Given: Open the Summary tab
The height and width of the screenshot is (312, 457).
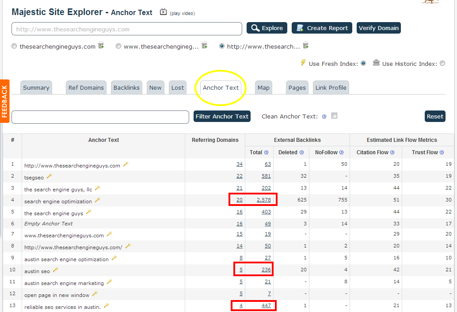Looking at the screenshot, I should pyautogui.click(x=36, y=88).
